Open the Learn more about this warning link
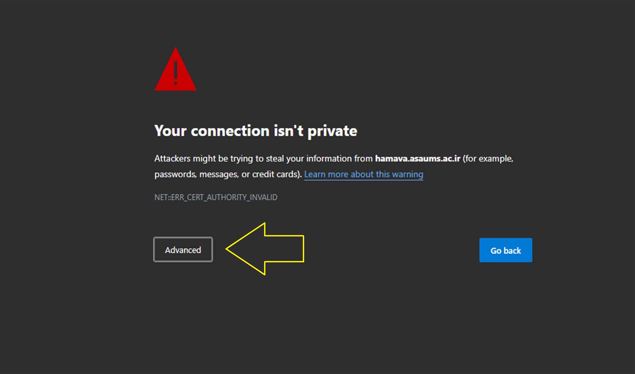635x374 pixels. 363,174
